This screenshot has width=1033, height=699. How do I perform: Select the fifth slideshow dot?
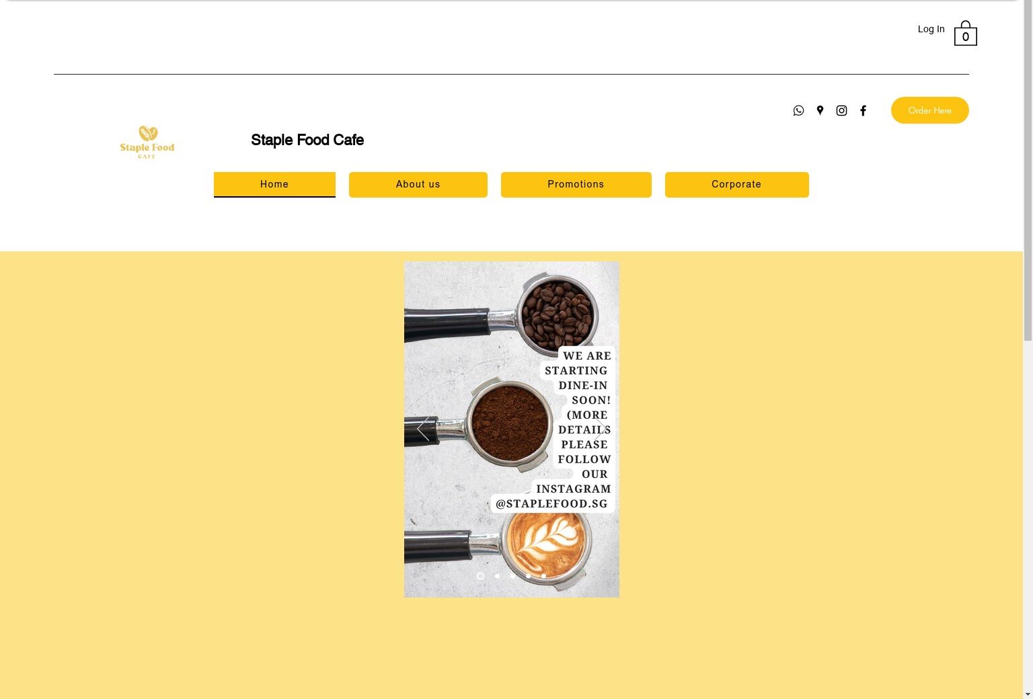(543, 576)
